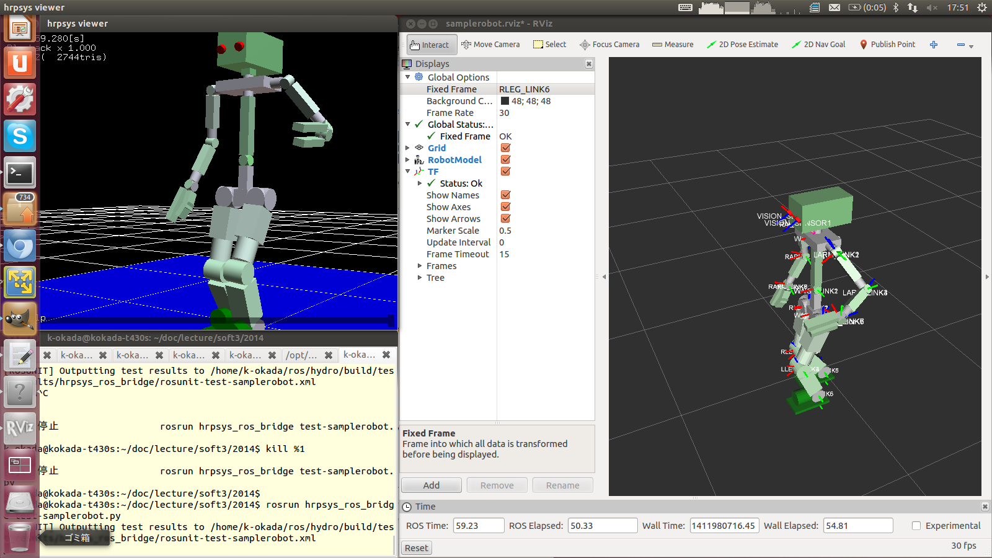Close the Time panel

(x=985, y=507)
